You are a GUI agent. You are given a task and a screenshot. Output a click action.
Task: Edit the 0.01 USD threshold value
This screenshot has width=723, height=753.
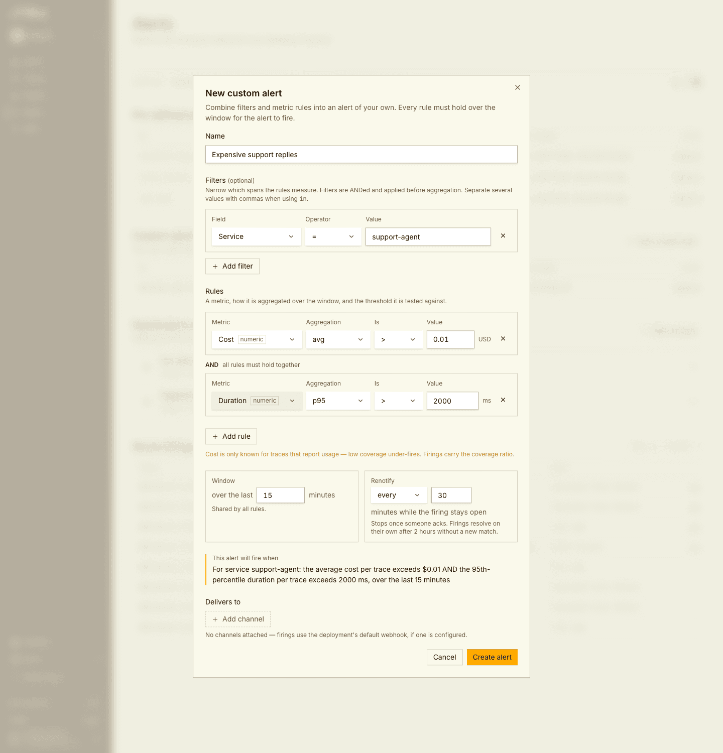coord(450,339)
